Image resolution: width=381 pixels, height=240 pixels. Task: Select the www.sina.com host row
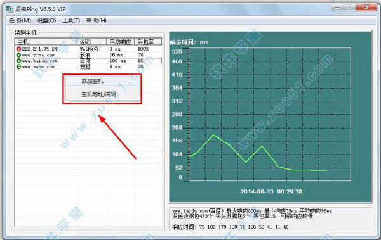point(89,55)
